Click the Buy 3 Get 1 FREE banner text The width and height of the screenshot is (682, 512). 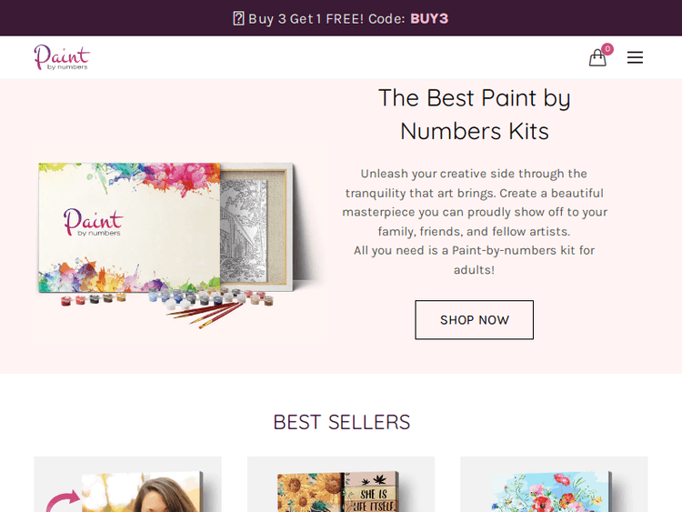[326, 18]
